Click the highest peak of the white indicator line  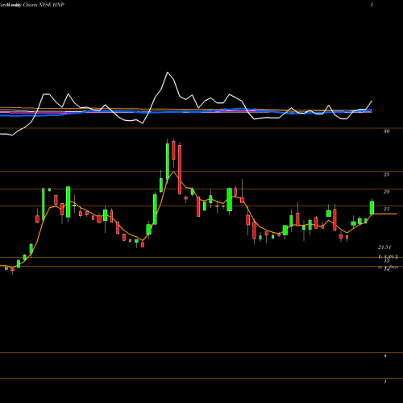168,73
